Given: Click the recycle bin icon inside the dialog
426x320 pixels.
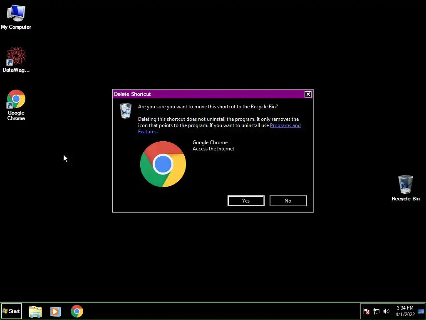Looking at the screenshot, I should pos(126,111).
